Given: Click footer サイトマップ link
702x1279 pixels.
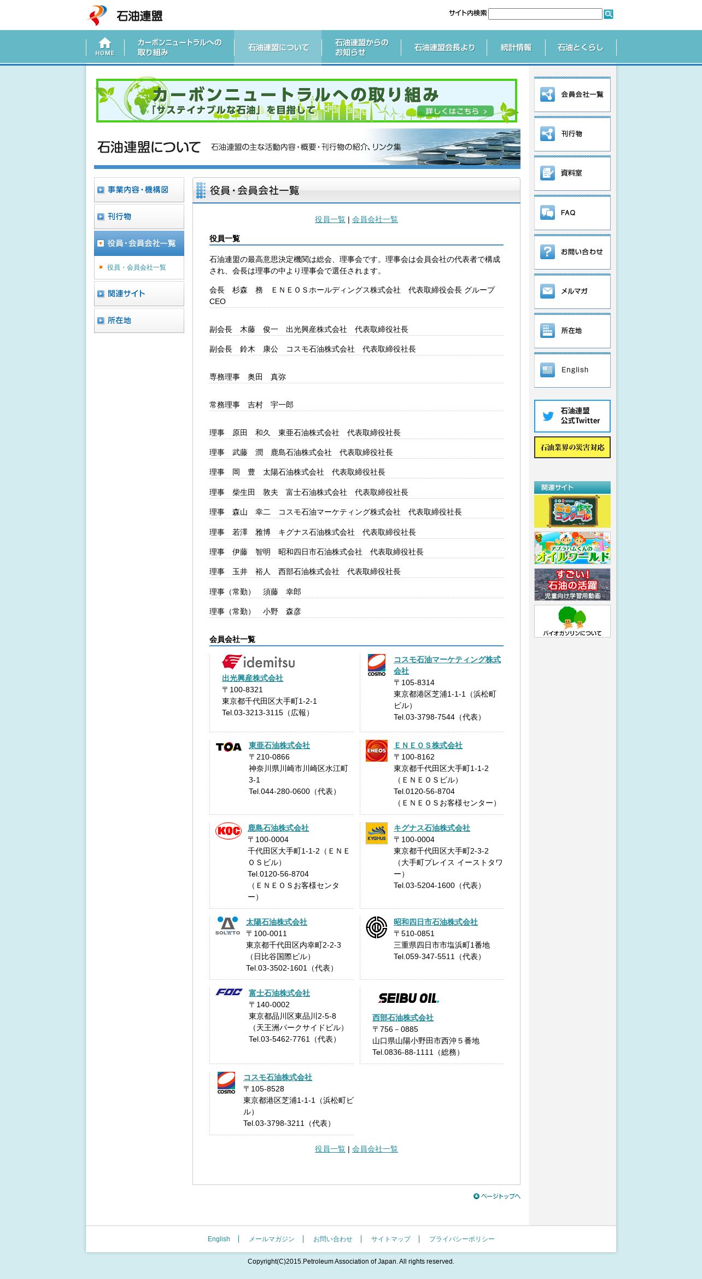Looking at the screenshot, I should coord(391,1239).
